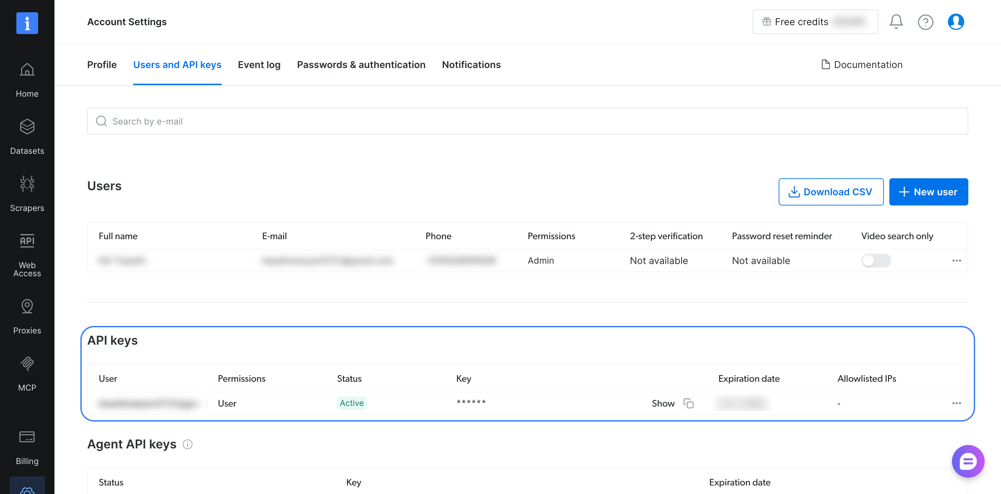
Task: Open more options for the API key row
Action: (956, 403)
